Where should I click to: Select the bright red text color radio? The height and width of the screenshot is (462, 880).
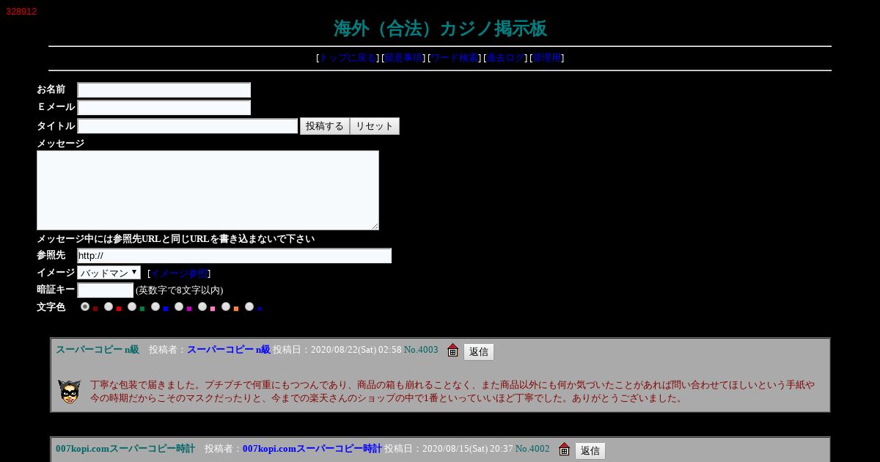click(x=109, y=307)
